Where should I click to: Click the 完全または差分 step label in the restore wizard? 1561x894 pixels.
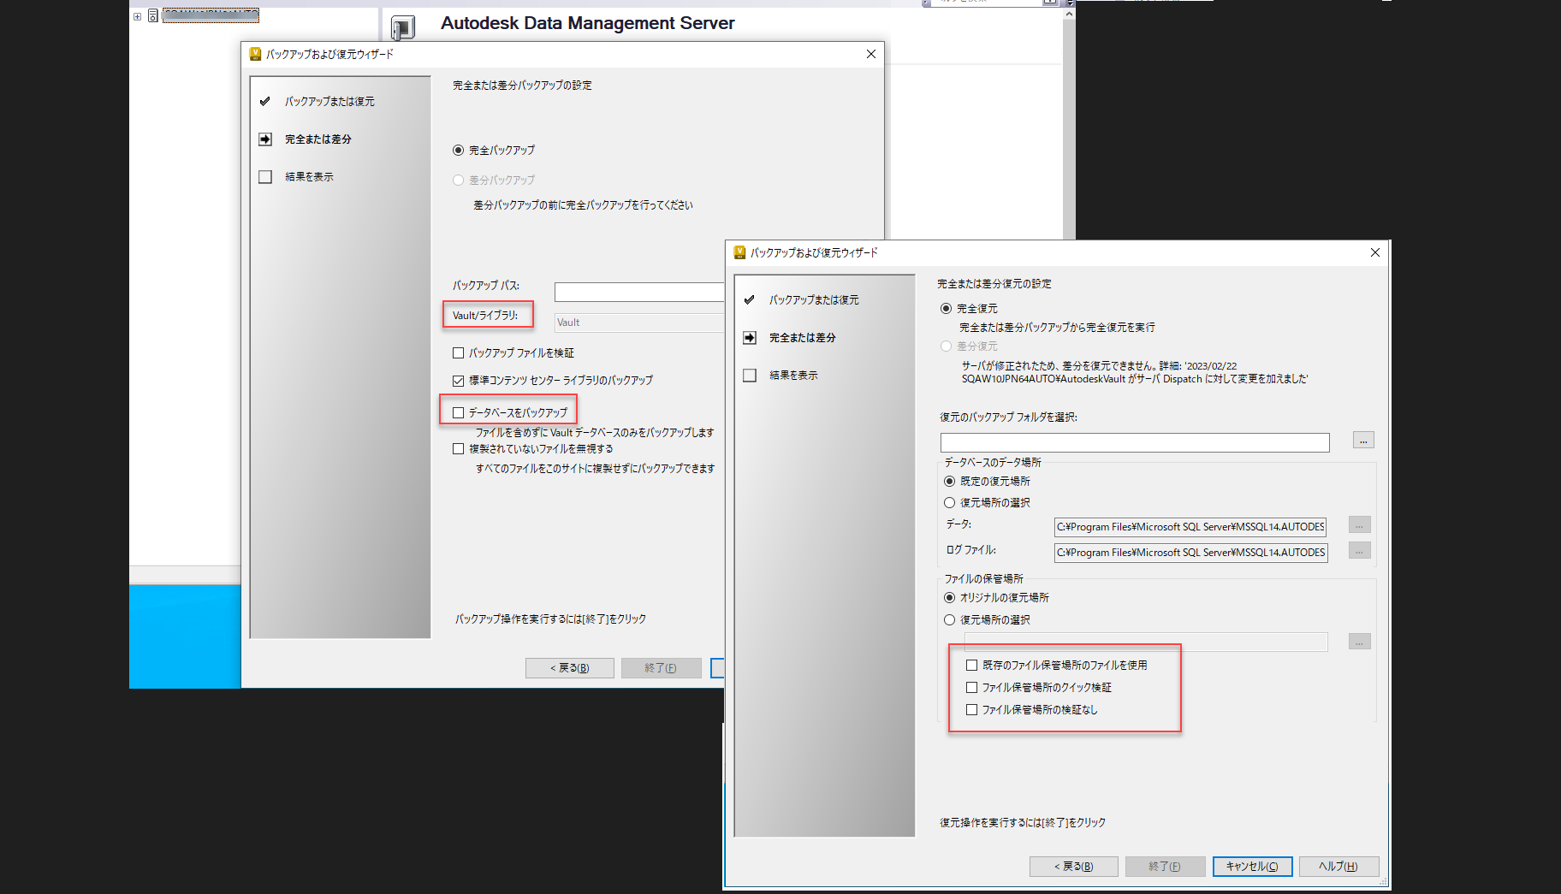coord(802,337)
